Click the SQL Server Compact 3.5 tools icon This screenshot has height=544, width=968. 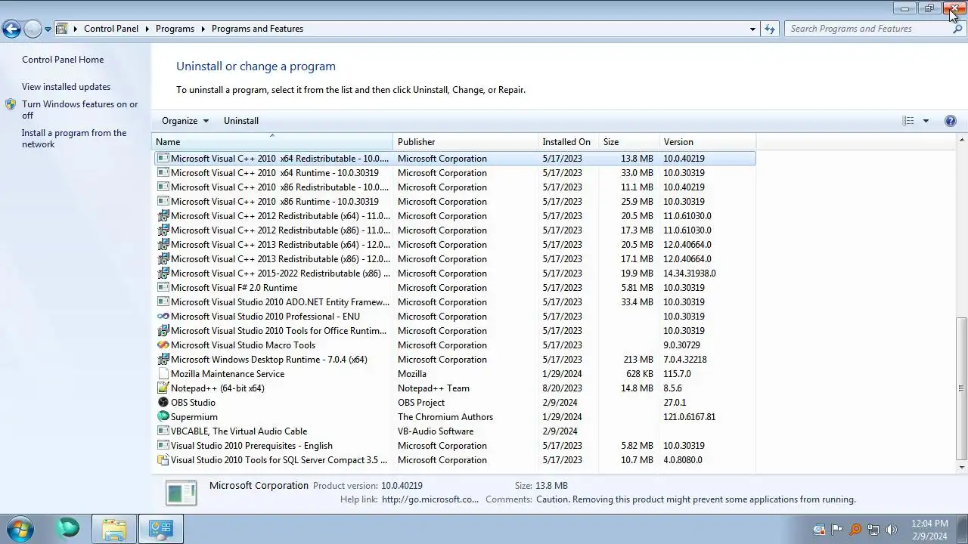[x=163, y=460]
